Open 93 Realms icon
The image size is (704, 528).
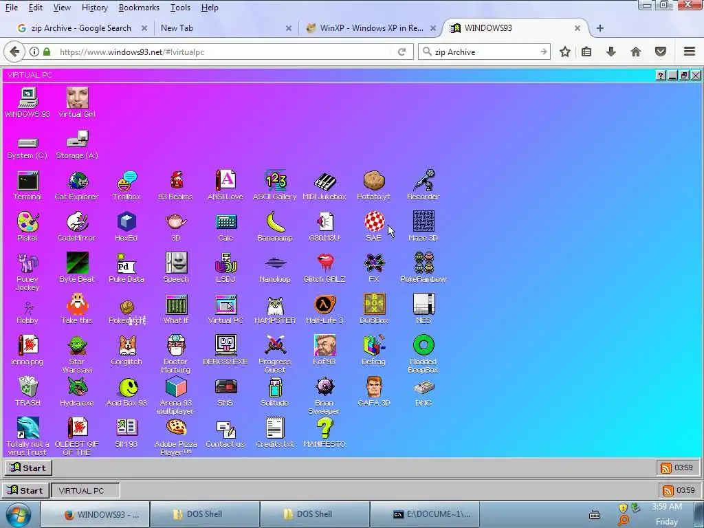point(175,185)
